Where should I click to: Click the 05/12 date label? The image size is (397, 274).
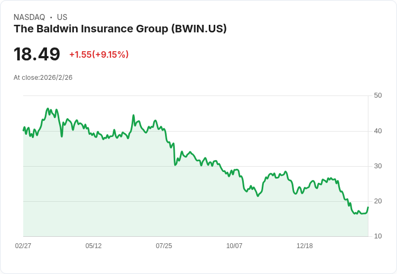(93, 245)
